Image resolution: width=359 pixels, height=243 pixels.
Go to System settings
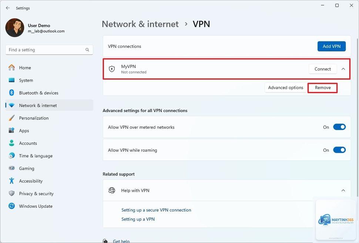pyautogui.click(x=49, y=80)
